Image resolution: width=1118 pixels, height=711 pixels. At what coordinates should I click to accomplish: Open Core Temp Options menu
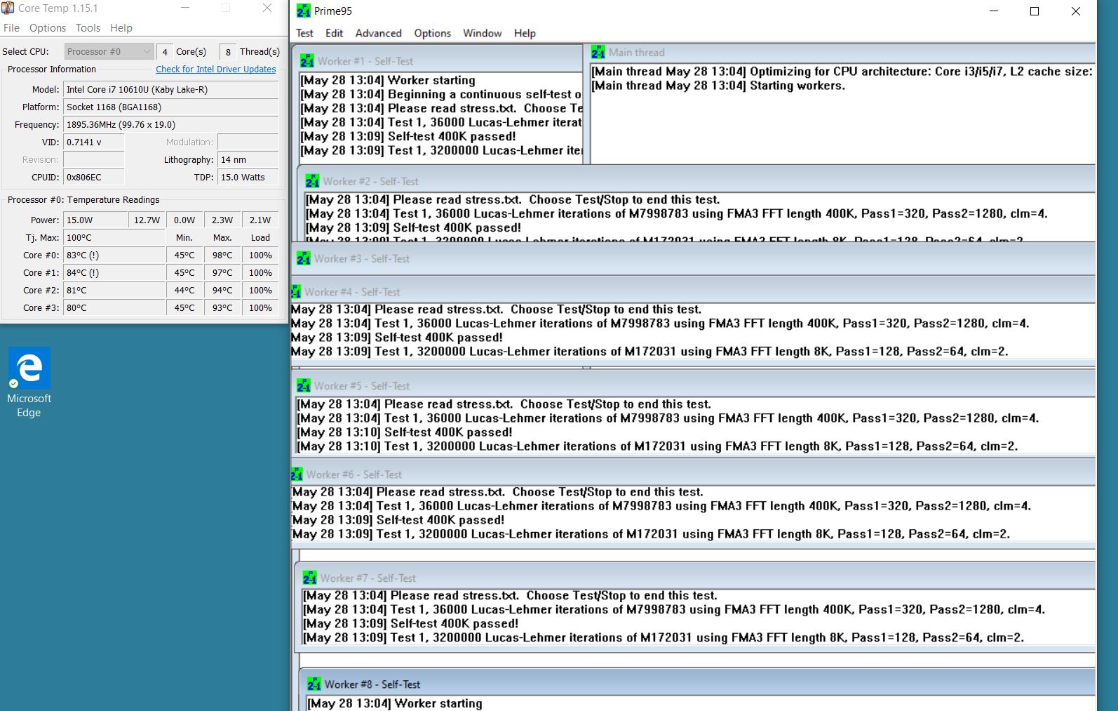coord(48,28)
